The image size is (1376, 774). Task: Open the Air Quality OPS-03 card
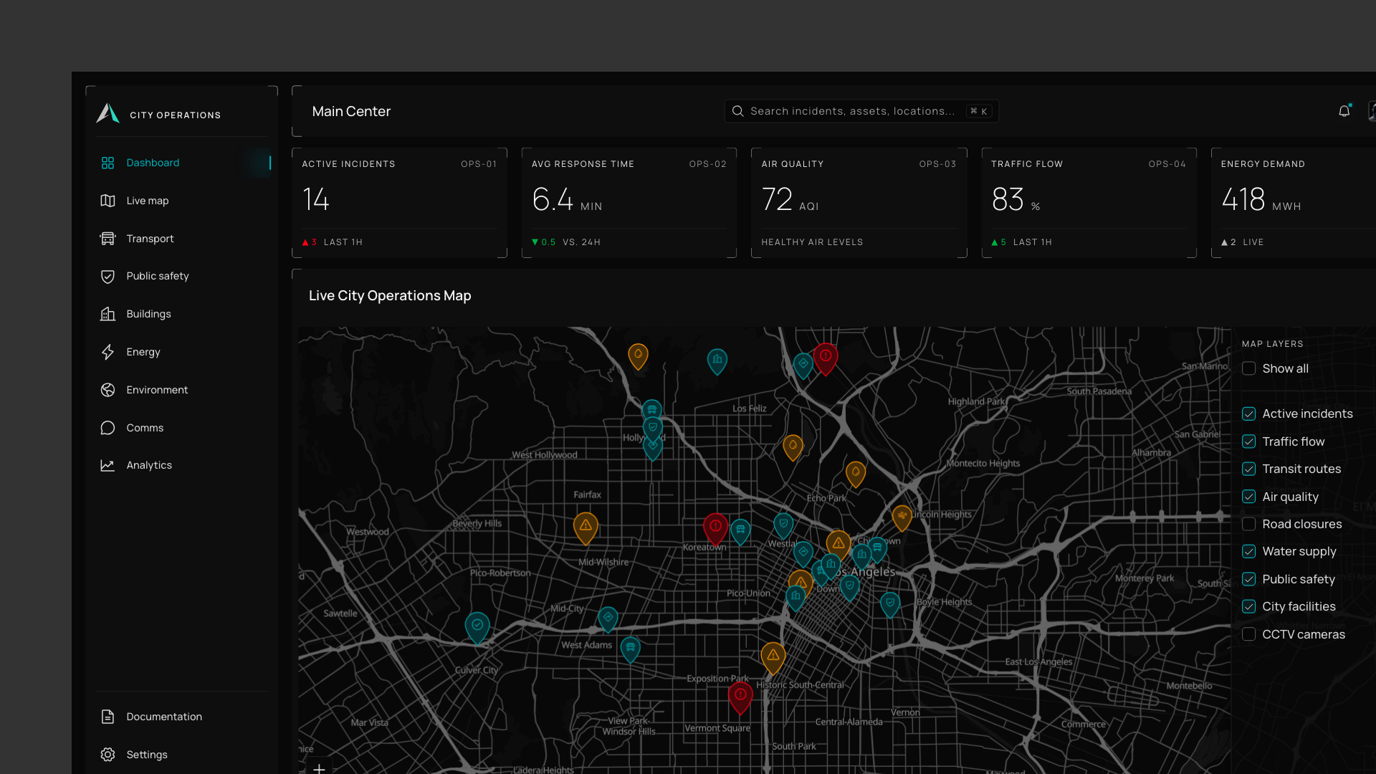pos(859,203)
